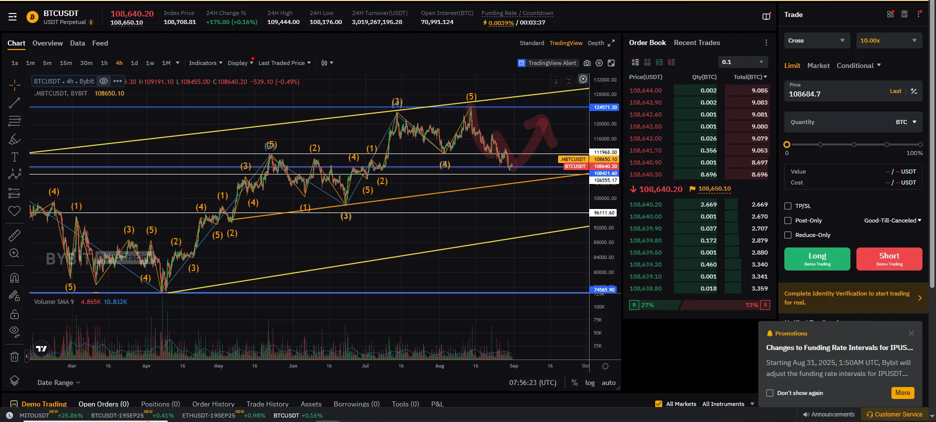This screenshot has width=936, height=422.
Task: Select the crosshair cursor tool
Action: pos(15,84)
